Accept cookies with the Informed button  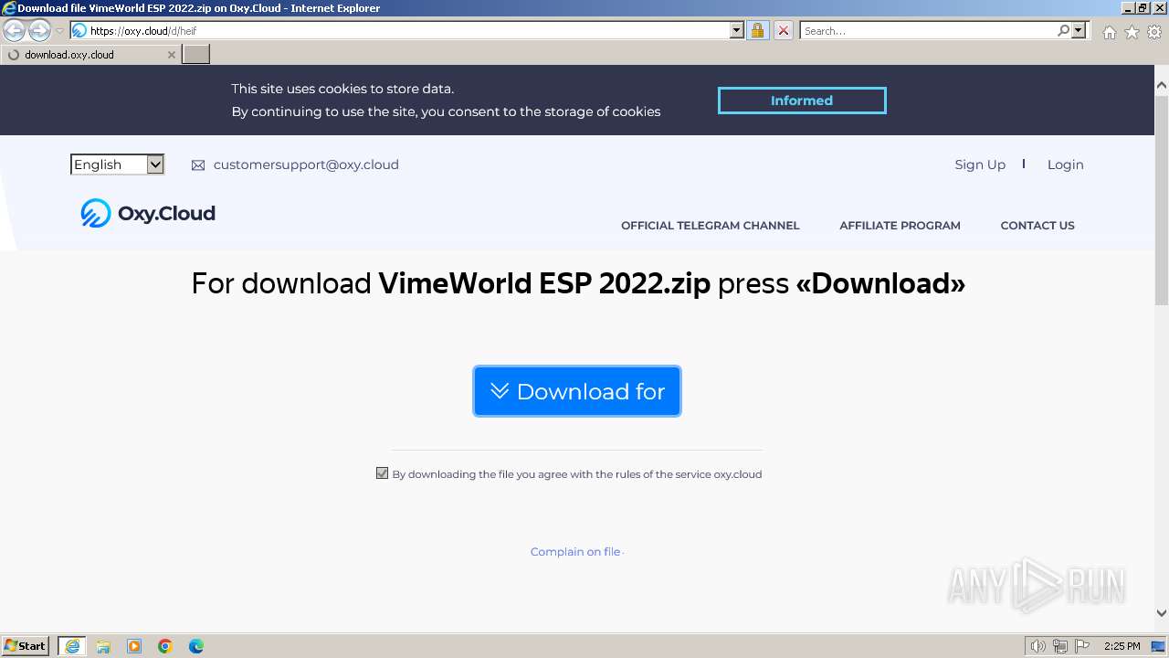click(x=802, y=101)
